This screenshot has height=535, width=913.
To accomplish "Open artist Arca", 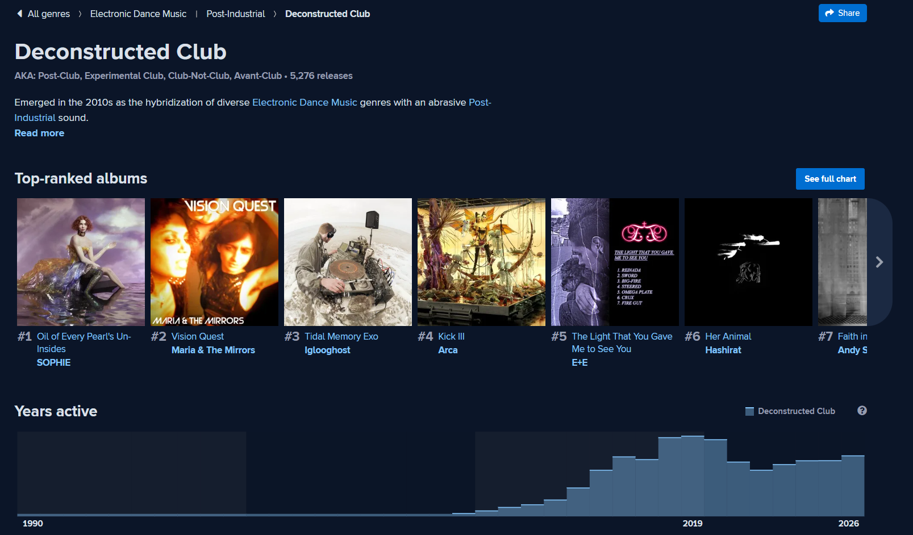I will [448, 350].
